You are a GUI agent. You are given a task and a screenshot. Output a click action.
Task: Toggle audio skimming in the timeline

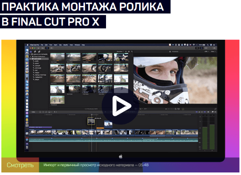tap(199, 112)
